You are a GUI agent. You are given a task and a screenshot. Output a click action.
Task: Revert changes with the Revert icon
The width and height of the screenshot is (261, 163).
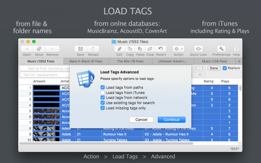coord(161,49)
